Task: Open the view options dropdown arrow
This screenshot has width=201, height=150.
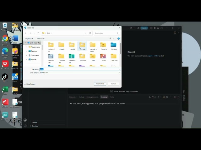Action: pos(113,38)
